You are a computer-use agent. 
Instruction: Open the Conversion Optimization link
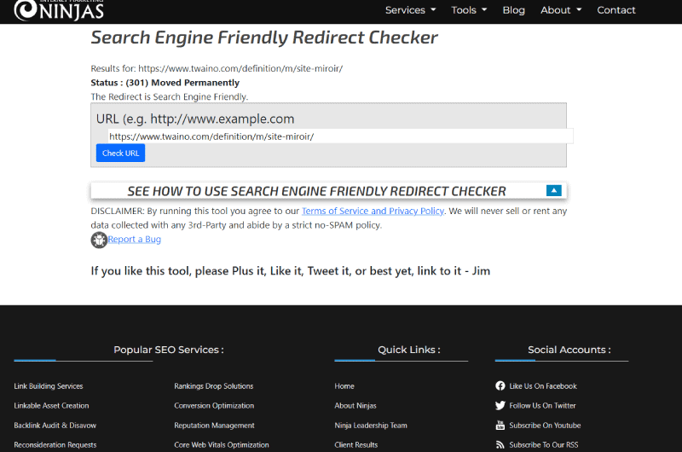click(x=214, y=405)
